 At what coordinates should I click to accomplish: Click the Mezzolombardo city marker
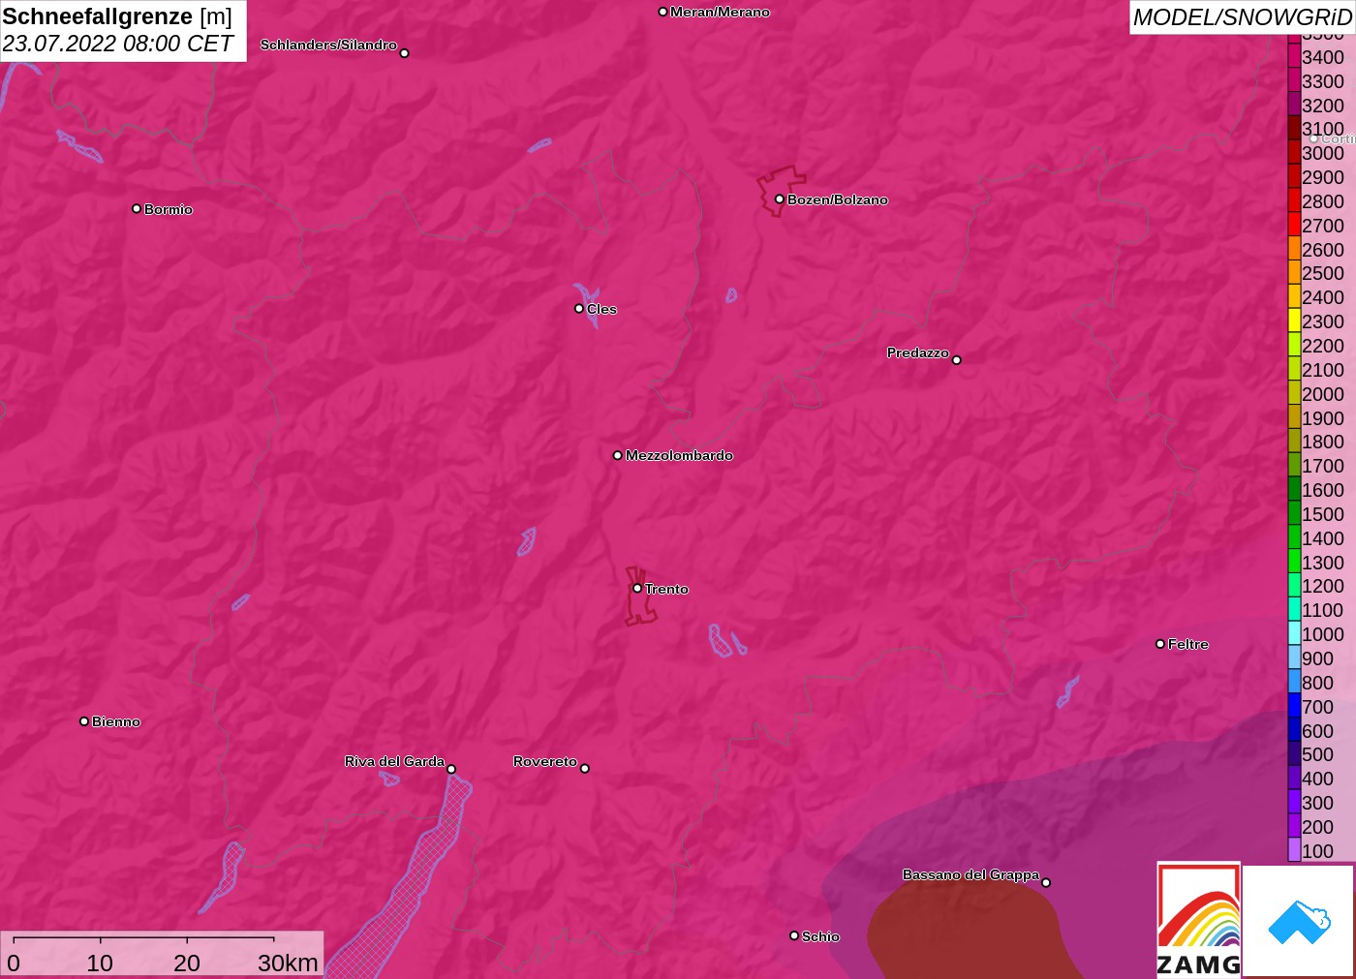(618, 455)
